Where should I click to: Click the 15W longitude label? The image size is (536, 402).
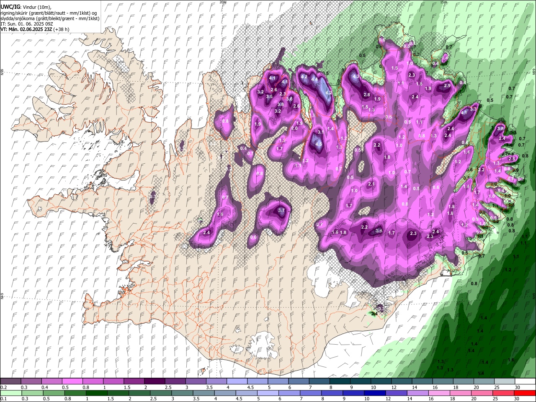tap(443, 2)
